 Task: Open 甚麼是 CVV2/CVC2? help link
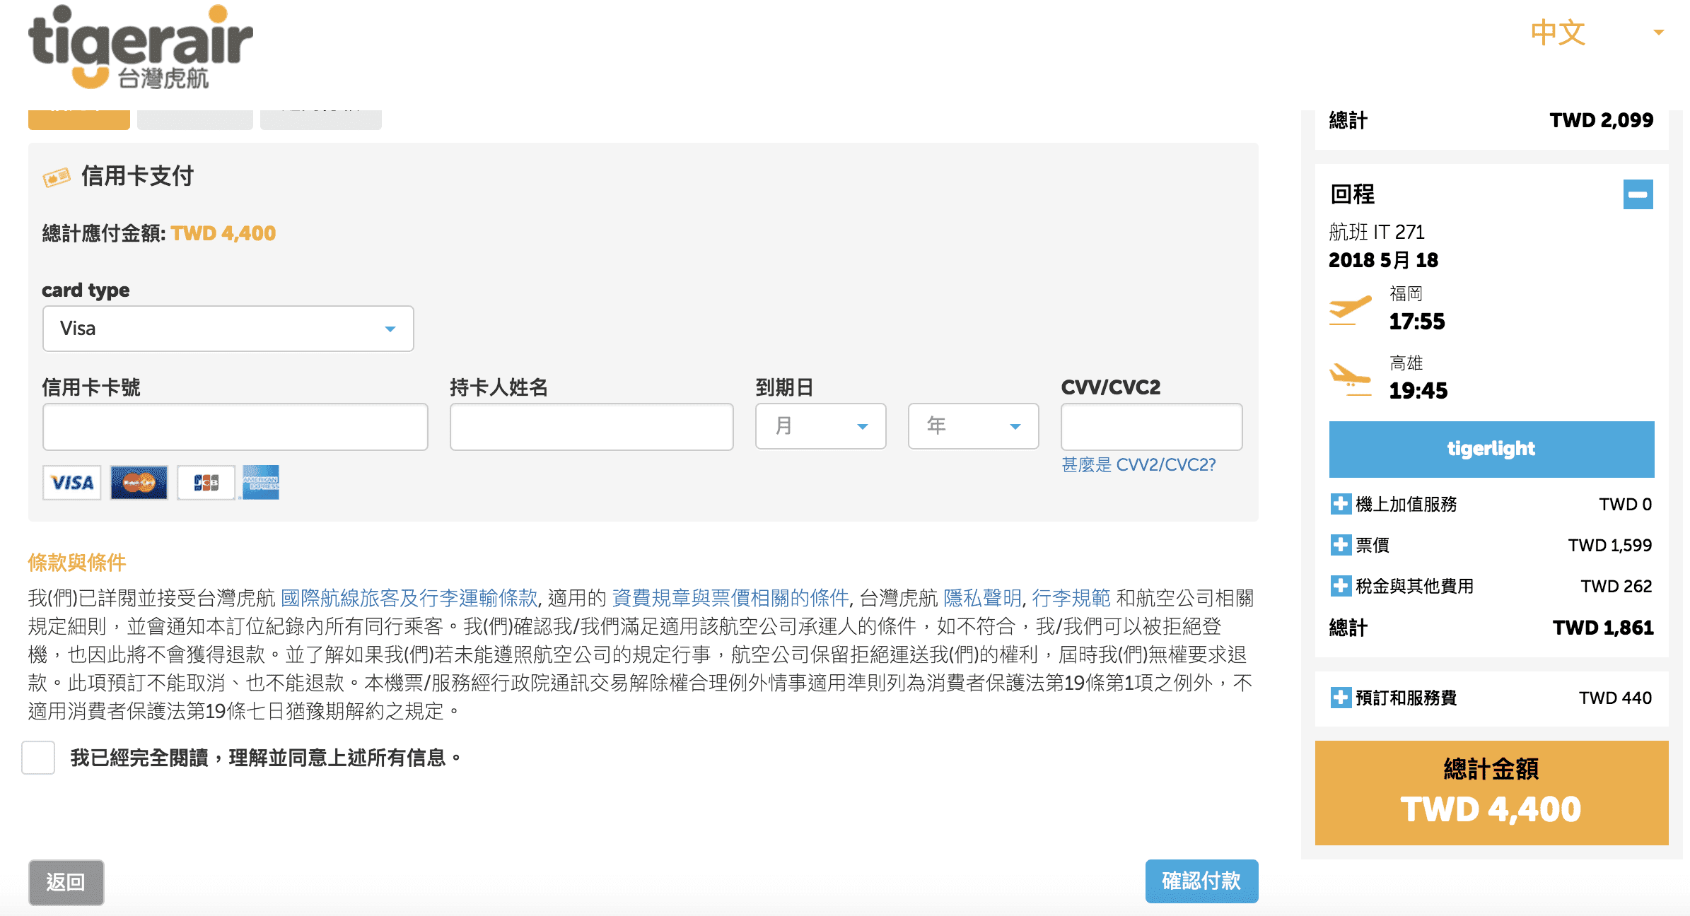[x=1138, y=464]
